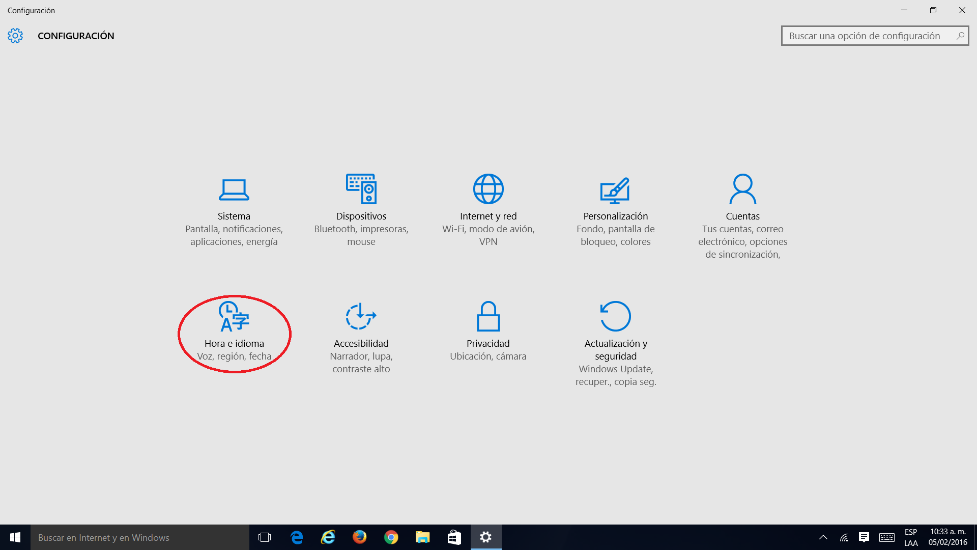
Task: Launch Microsoft Edge from taskbar
Action: (x=296, y=537)
